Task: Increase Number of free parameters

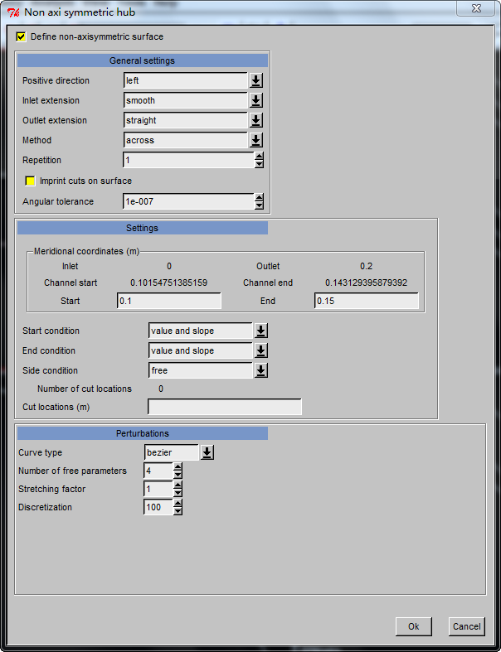Action: (x=178, y=467)
